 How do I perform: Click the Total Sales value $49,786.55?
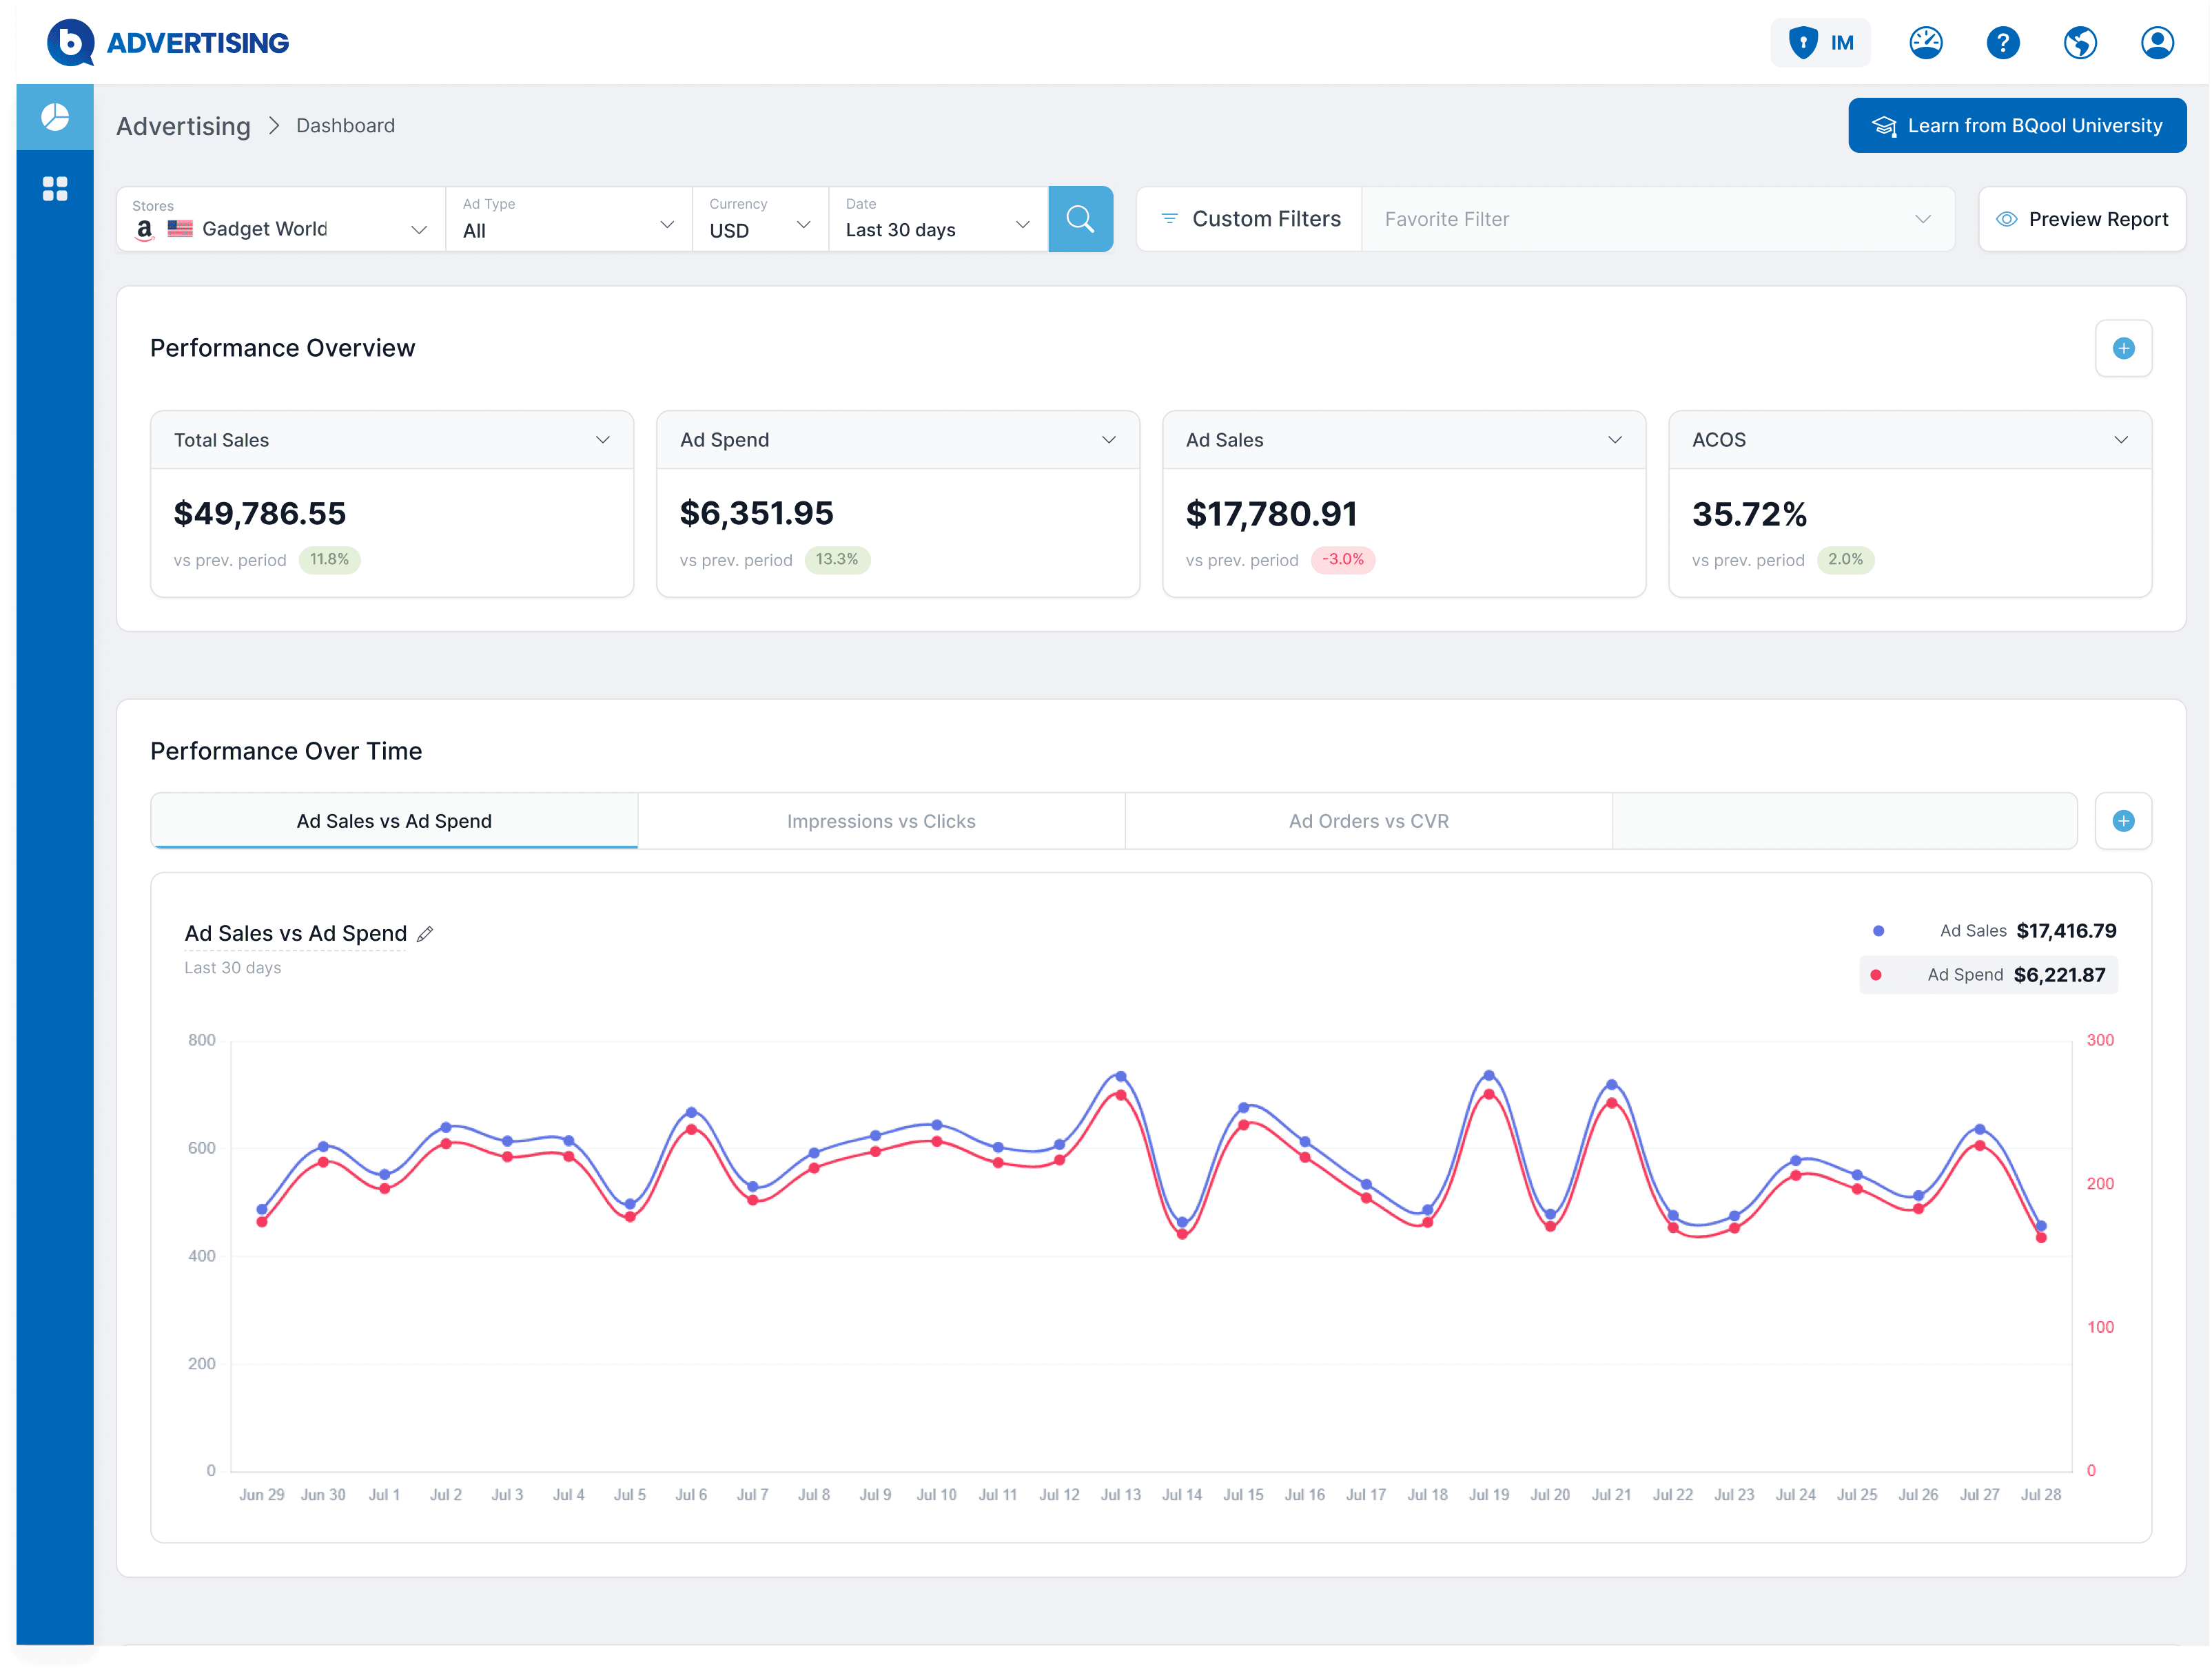(x=260, y=512)
